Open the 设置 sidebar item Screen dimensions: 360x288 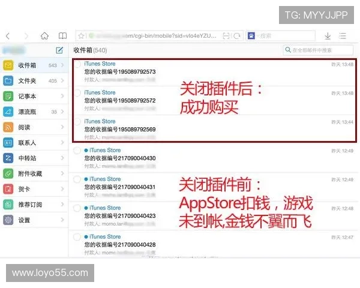click(x=34, y=220)
